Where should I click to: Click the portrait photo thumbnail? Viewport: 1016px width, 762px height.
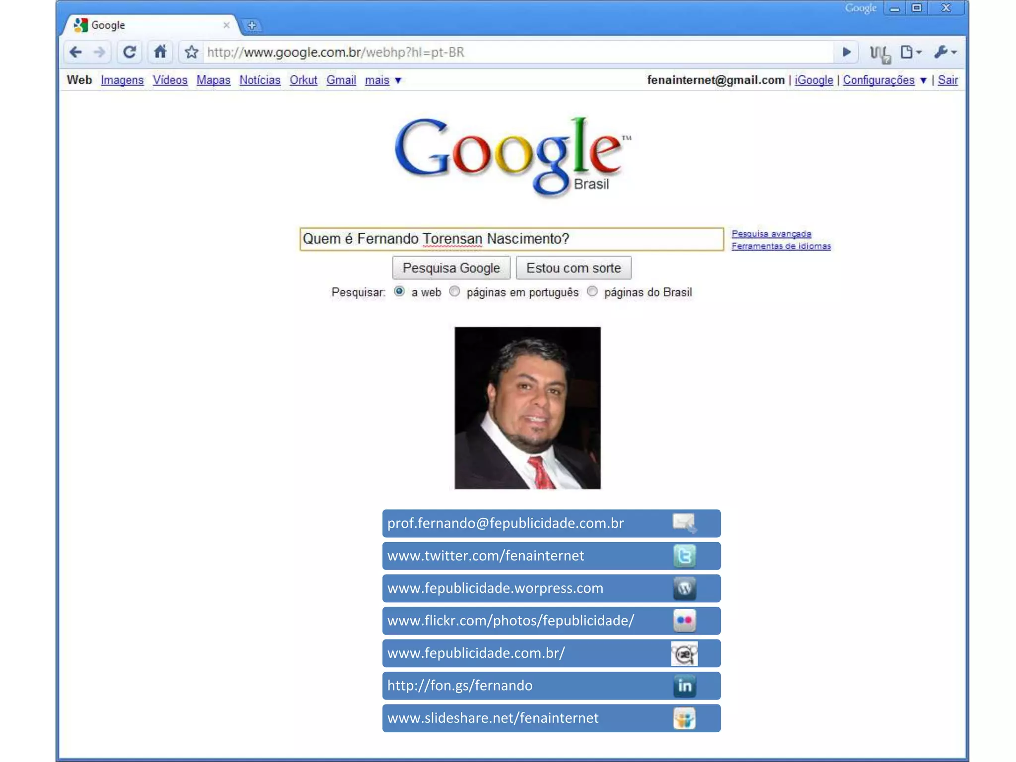point(527,408)
